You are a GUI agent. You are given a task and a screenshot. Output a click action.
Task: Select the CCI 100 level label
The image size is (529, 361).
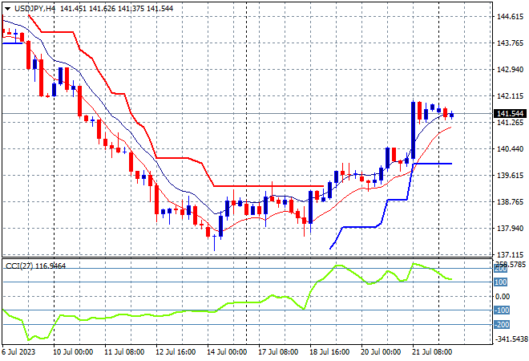501,282
